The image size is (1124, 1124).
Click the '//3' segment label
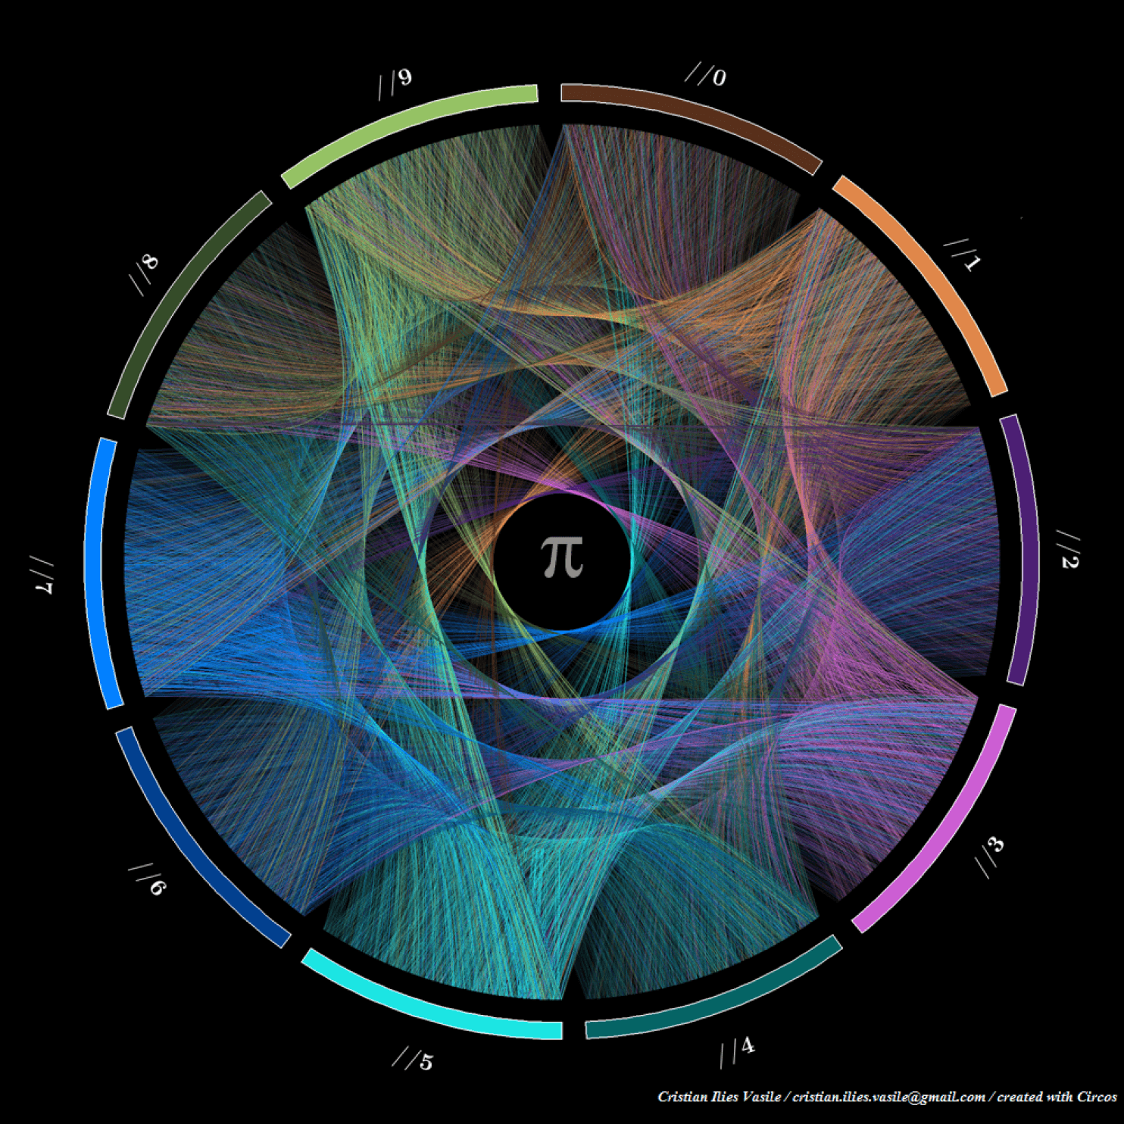[989, 857]
